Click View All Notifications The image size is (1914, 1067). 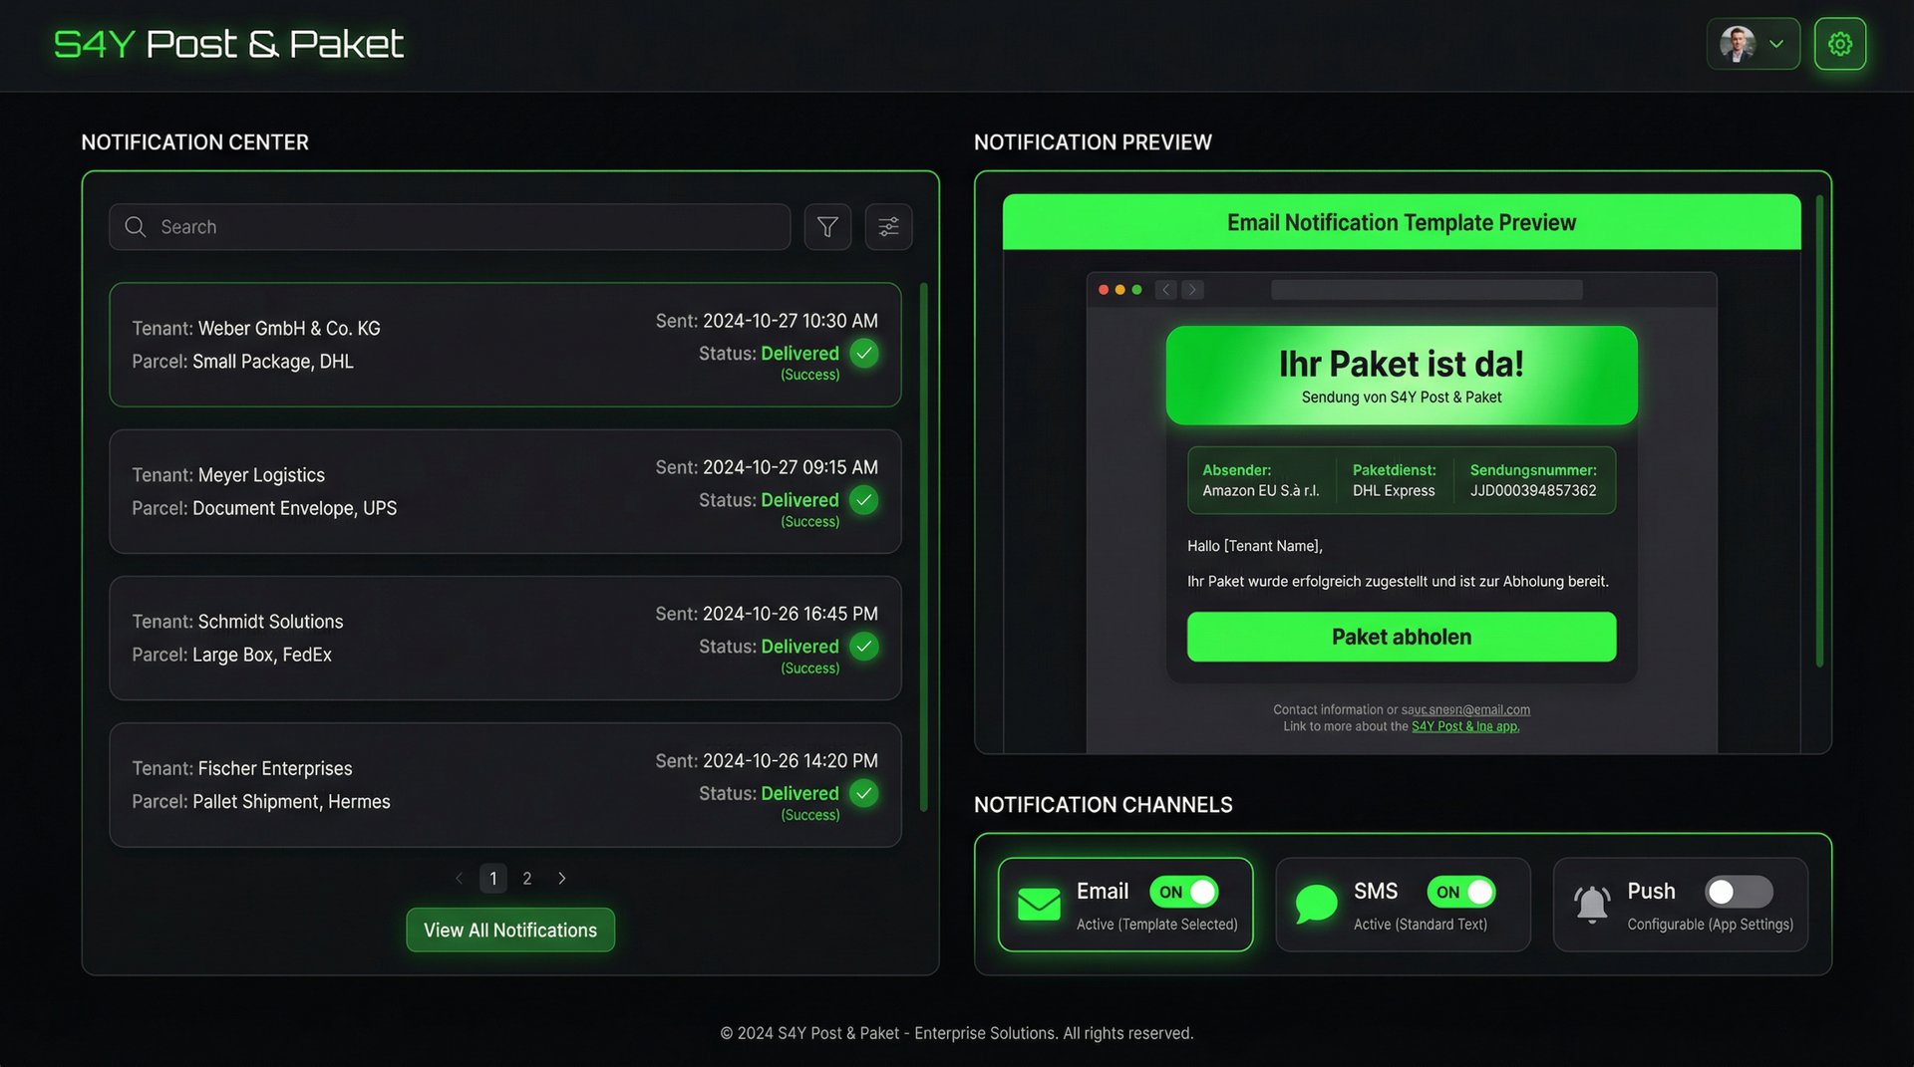click(509, 930)
